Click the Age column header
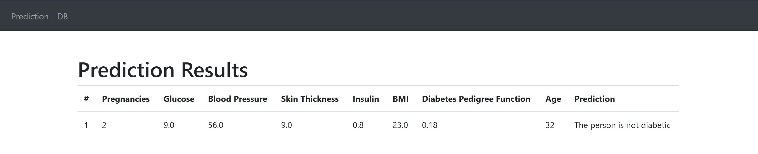Screen dimensions: 758x154 pyautogui.click(x=553, y=99)
